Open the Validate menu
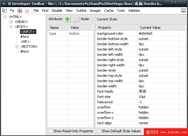This screenshot has height=136, width=188. [134, 11]
